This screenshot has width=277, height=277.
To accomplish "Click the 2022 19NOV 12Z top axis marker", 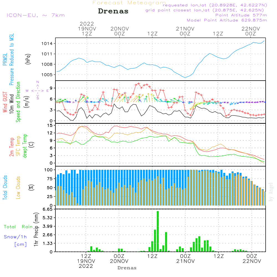I will (x=87, y=29).
